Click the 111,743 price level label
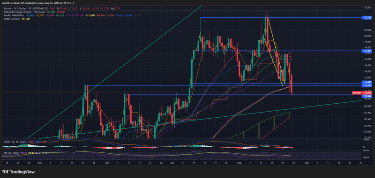The image size is (375, 178). click(x=367, y=85)
